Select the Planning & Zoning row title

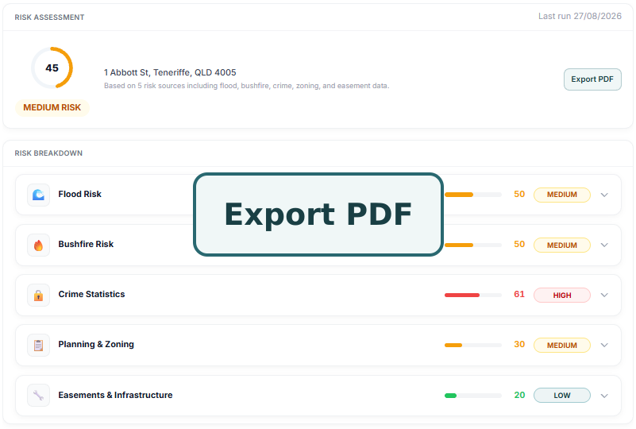coord(96,345)
